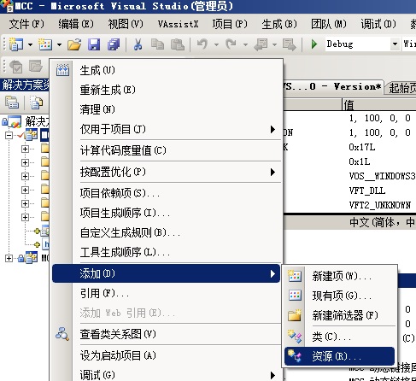This screenshot has height=381, width=416.
Task: Click the build icon beside 生成(U)
Action: (x=62, y=70)
